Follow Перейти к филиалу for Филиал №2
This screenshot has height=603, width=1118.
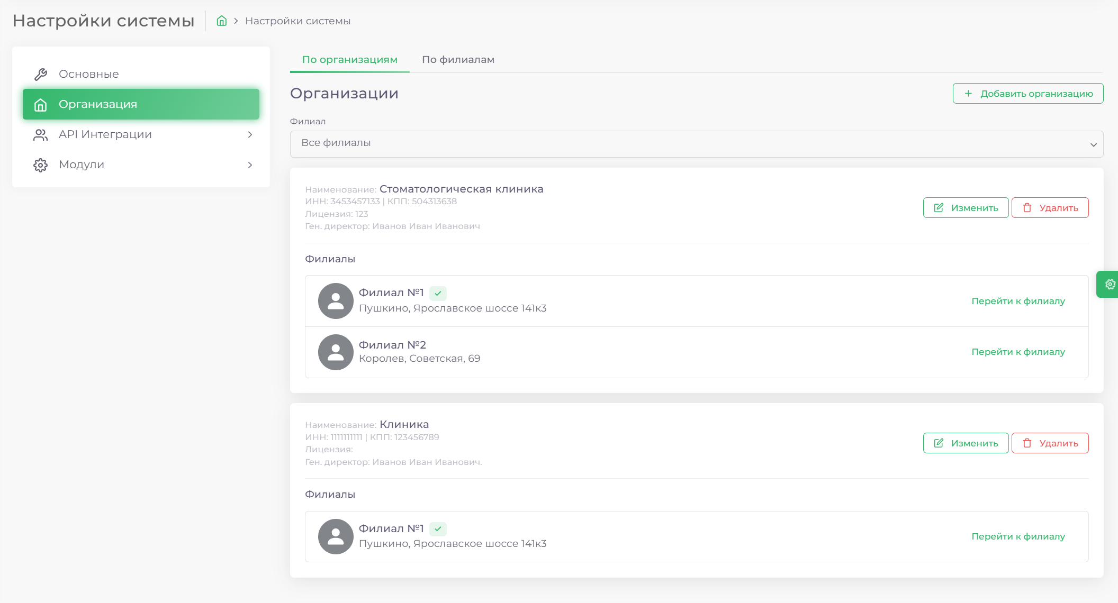click(x=1018, y=352)
